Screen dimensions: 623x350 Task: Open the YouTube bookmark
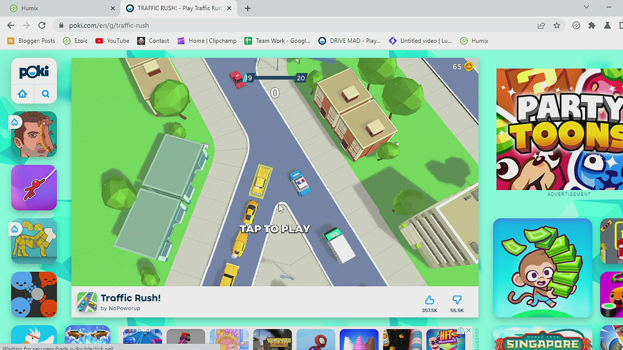112,41
